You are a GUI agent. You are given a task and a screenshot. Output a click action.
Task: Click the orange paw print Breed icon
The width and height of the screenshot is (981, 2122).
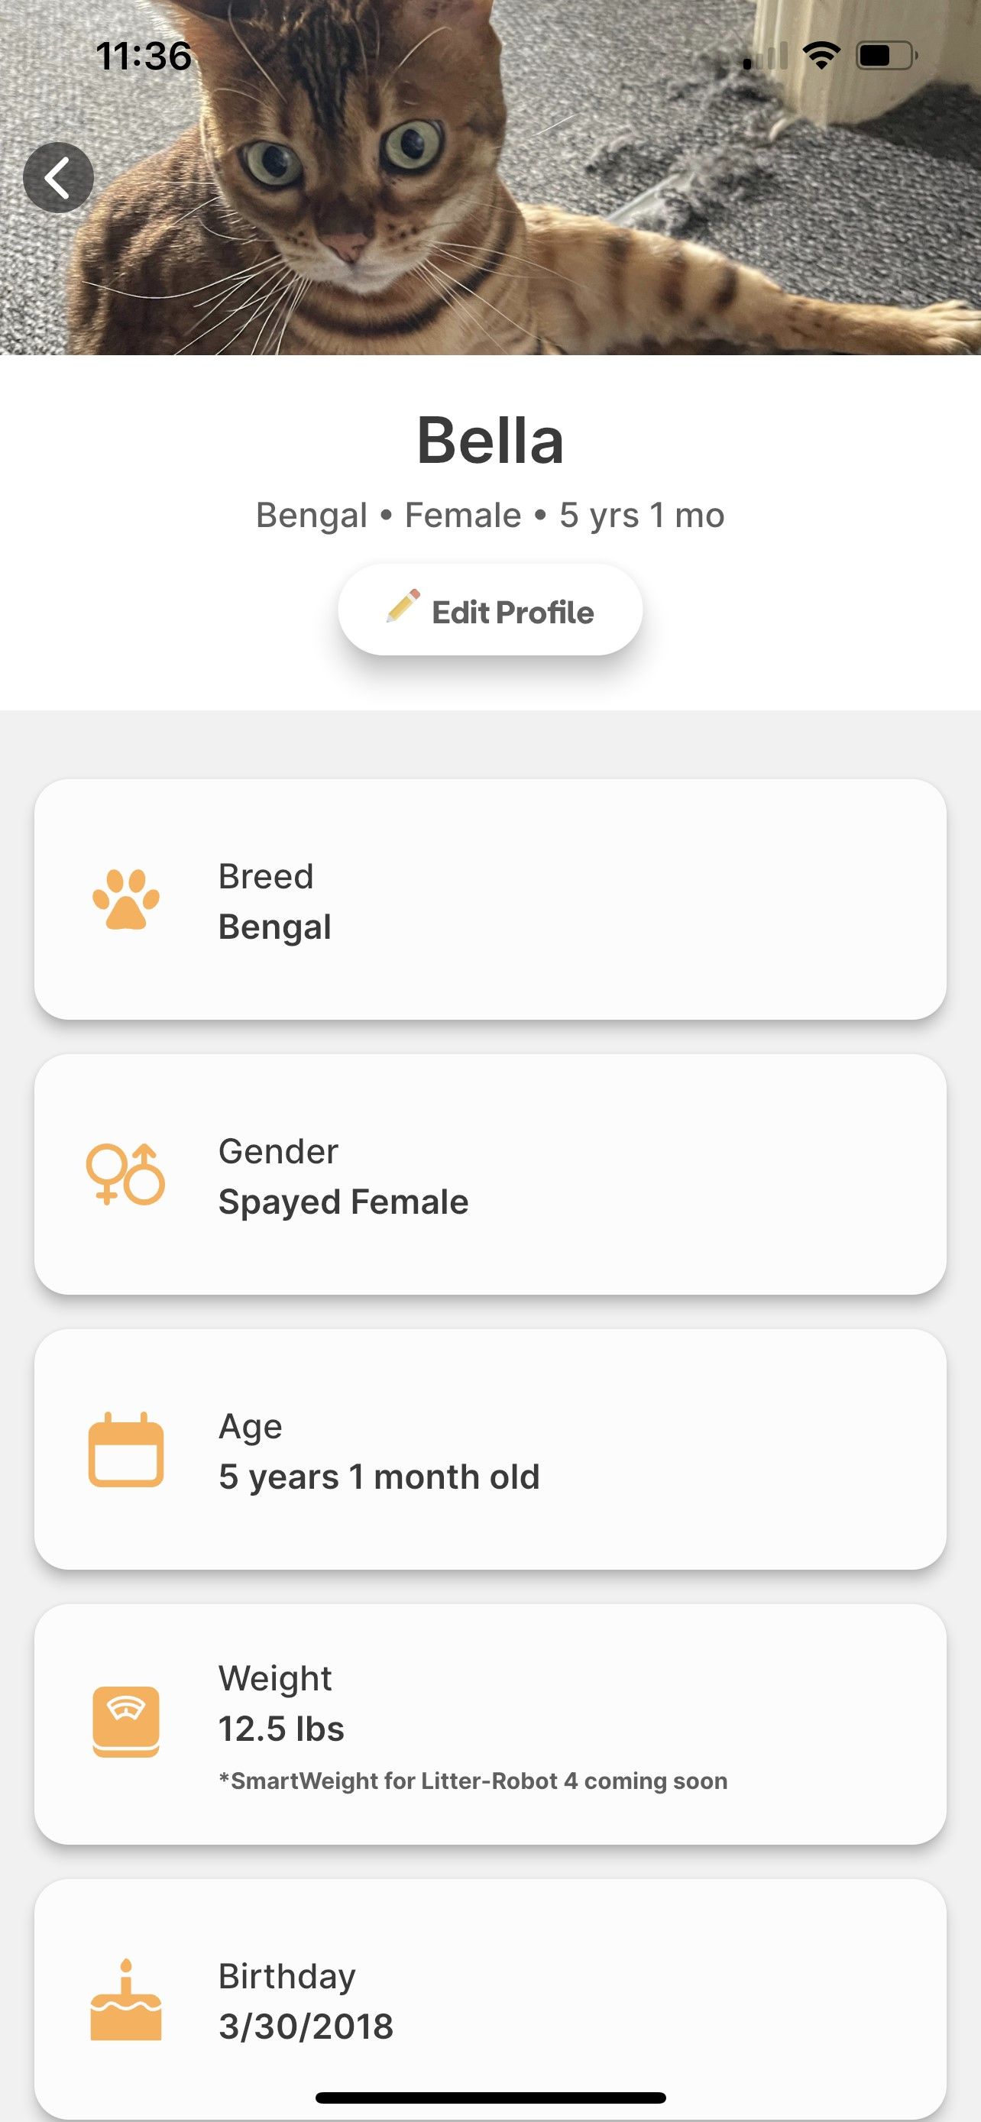pyautogui.click(x=126, y=900)
